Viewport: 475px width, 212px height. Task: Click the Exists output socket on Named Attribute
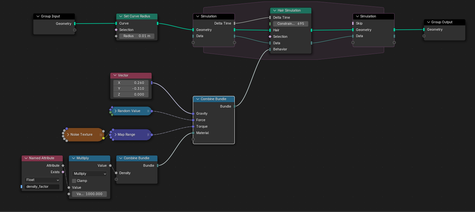63,172
